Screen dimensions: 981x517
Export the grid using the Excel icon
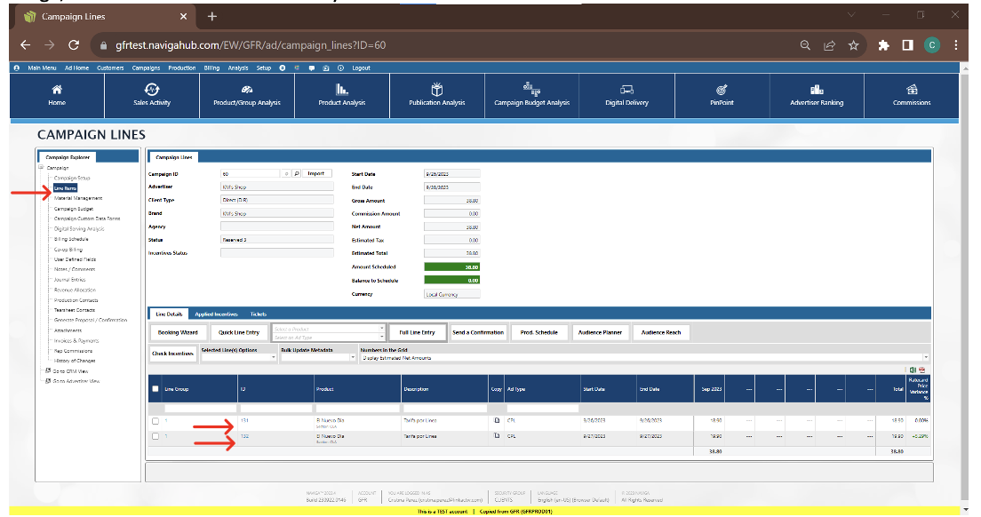[x=913, y=370]
